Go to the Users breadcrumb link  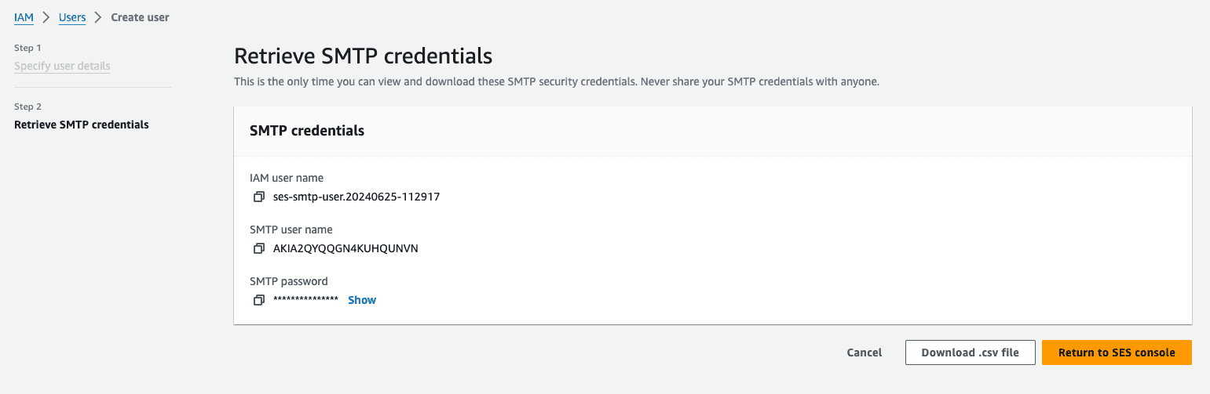[72, 17]
